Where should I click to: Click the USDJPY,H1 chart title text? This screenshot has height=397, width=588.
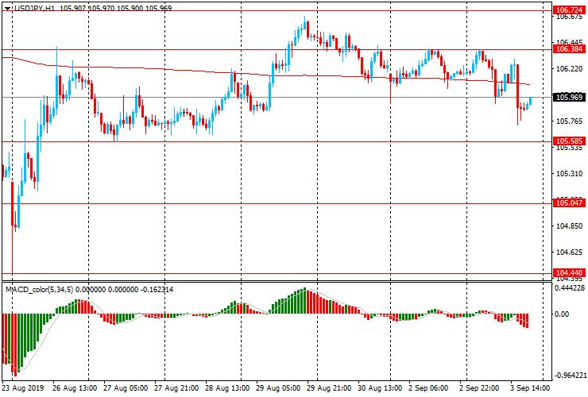34,8
